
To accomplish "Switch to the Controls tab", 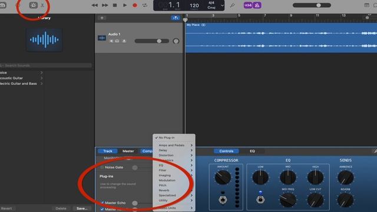I will pyautogui.click(x=226, y=151).
